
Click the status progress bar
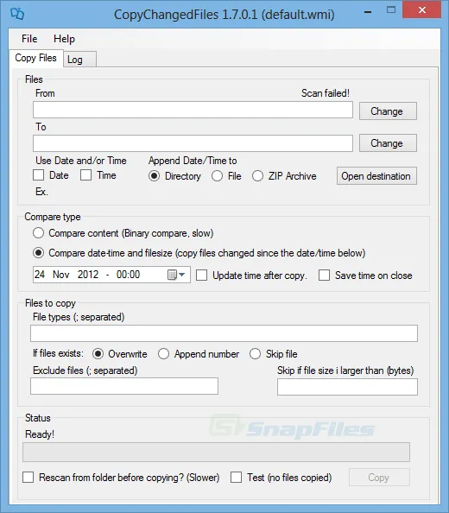(x=216, y=453)
